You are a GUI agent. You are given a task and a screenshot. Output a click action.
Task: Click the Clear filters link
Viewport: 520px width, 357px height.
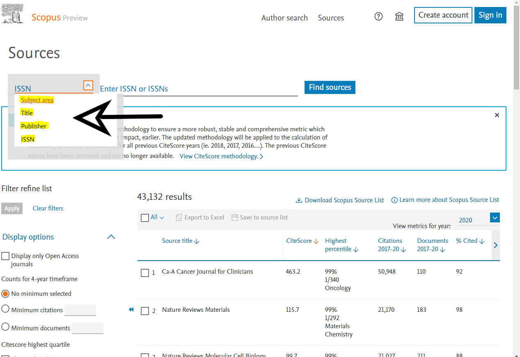pos(48,208)
